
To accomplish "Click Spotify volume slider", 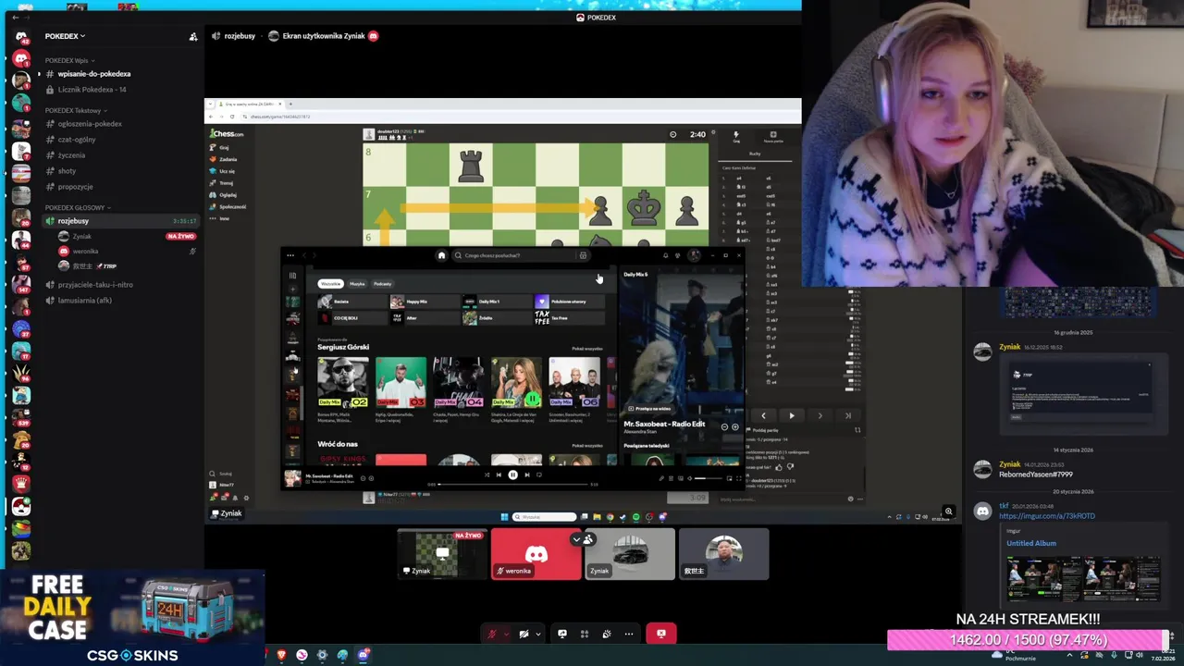I will [708, 478].
